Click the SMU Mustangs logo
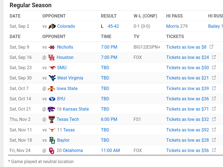The width and height of the screenshot is (223, 167). (x=52, y=68)
